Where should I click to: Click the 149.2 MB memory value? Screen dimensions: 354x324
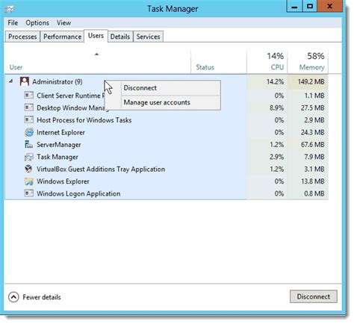[x=311, y=81]
